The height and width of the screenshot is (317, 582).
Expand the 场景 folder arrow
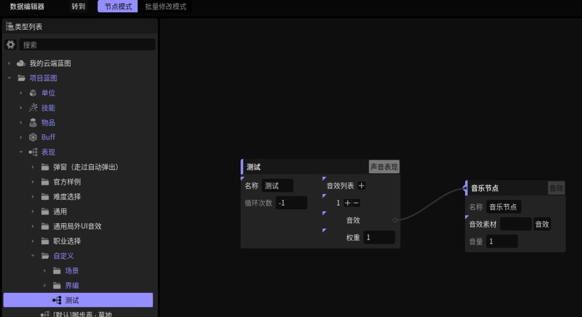tap(45, 271)
